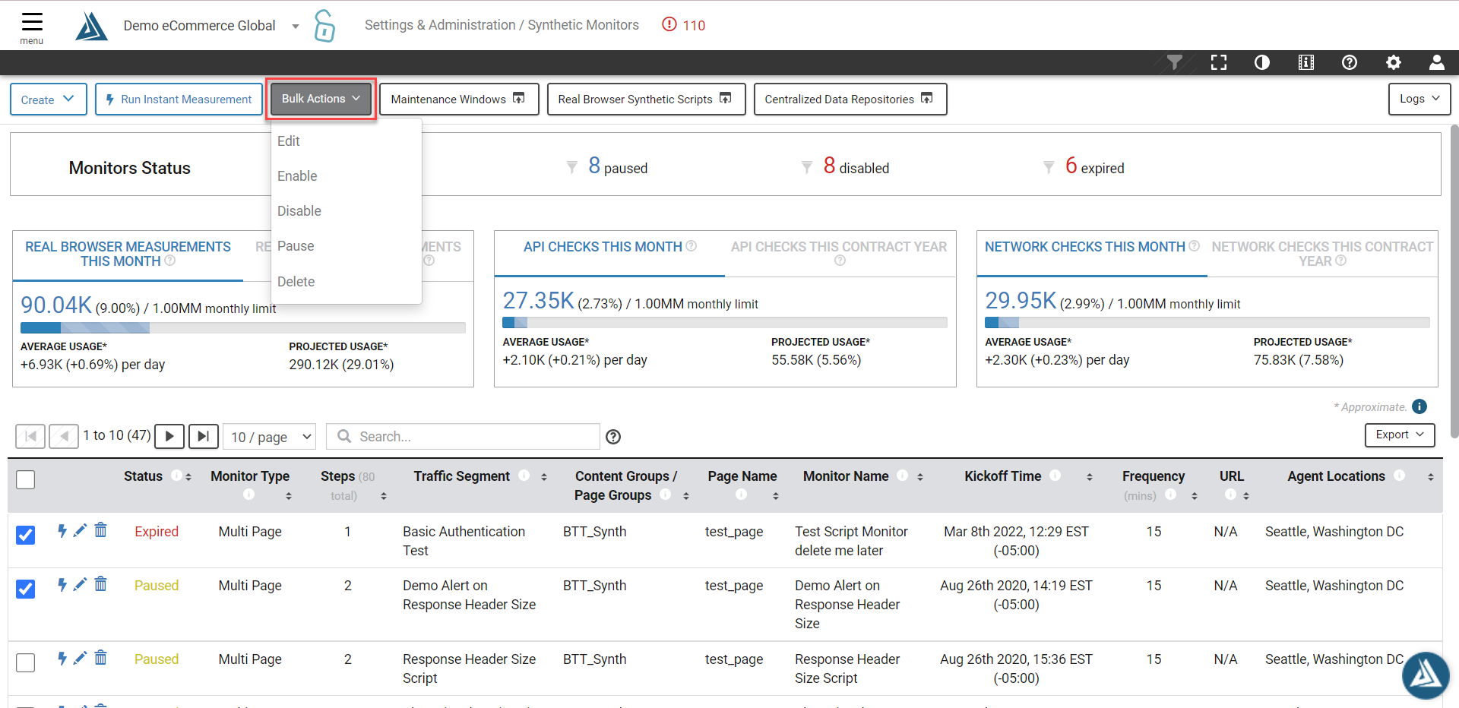Image resolution: width=1459 pixels, height=708 pixels.
Task: Switch contrast theme icon
Action: click(x=1262, y=62)
